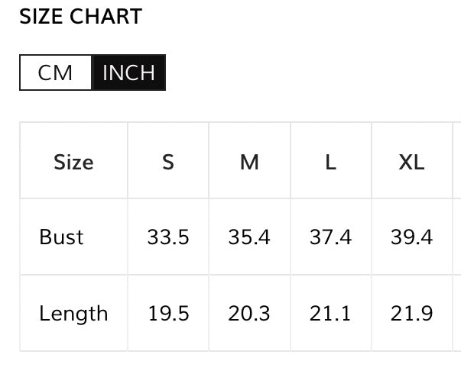Click the SIZE CHART heading
Viewport: 461px width, 390px height.
click(x=80, y=18)
